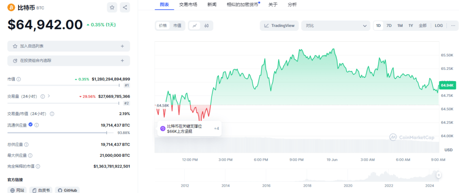459x193 pixels.
Task: Click the share icon beside Bitcoin title
Action: (x=125, y=8)
